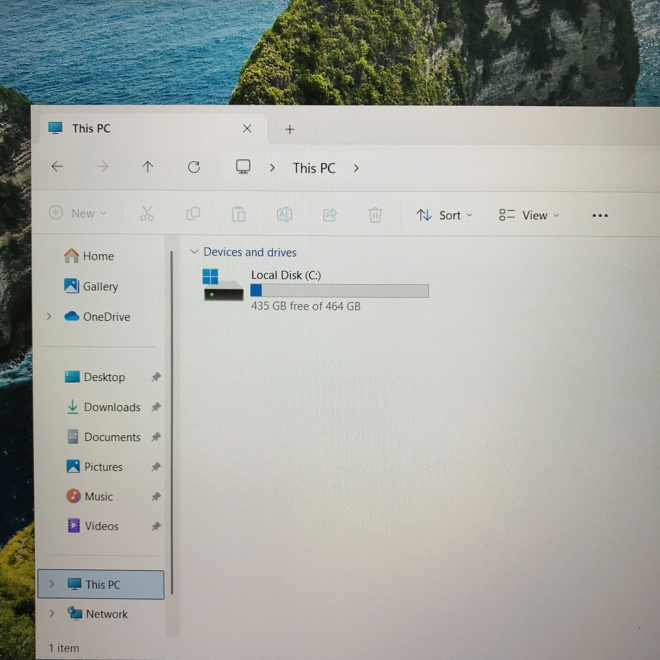Unpin Desktop using its pin icon
Viewport: 660px width, 660px height.
click(156, 377)
